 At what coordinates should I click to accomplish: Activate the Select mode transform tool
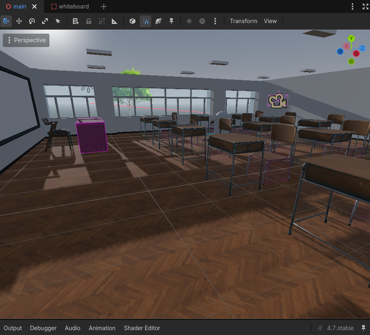(x=6, y=21)
